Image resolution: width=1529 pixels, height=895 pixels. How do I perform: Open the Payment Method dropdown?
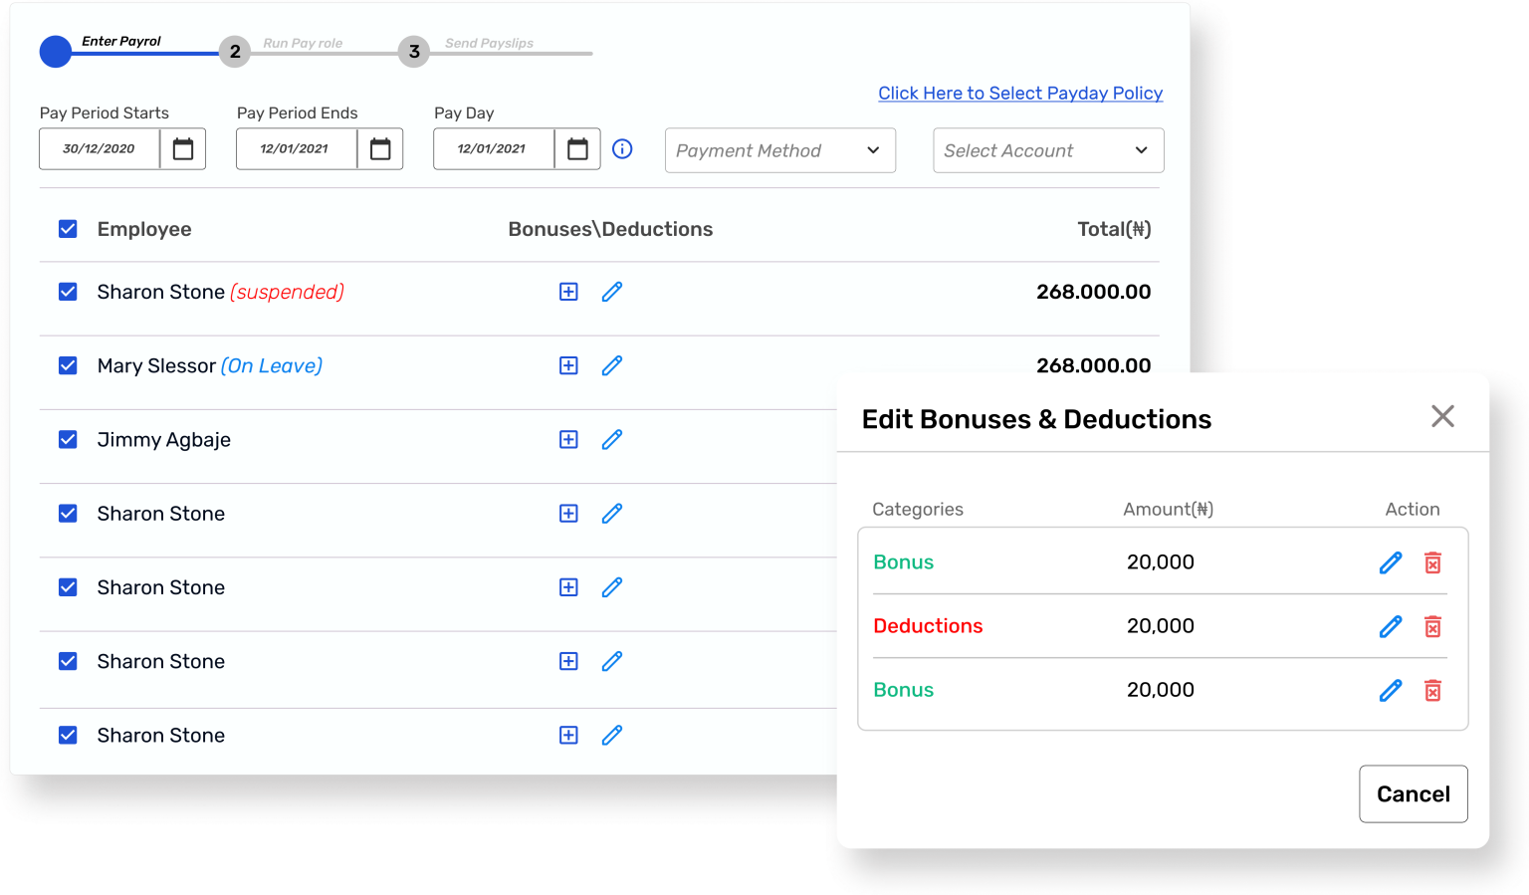click(779, 150)
